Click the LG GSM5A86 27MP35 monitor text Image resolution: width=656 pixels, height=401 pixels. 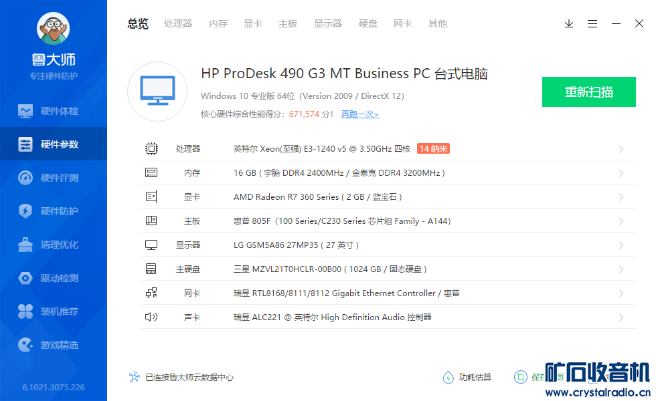(296, 245)
